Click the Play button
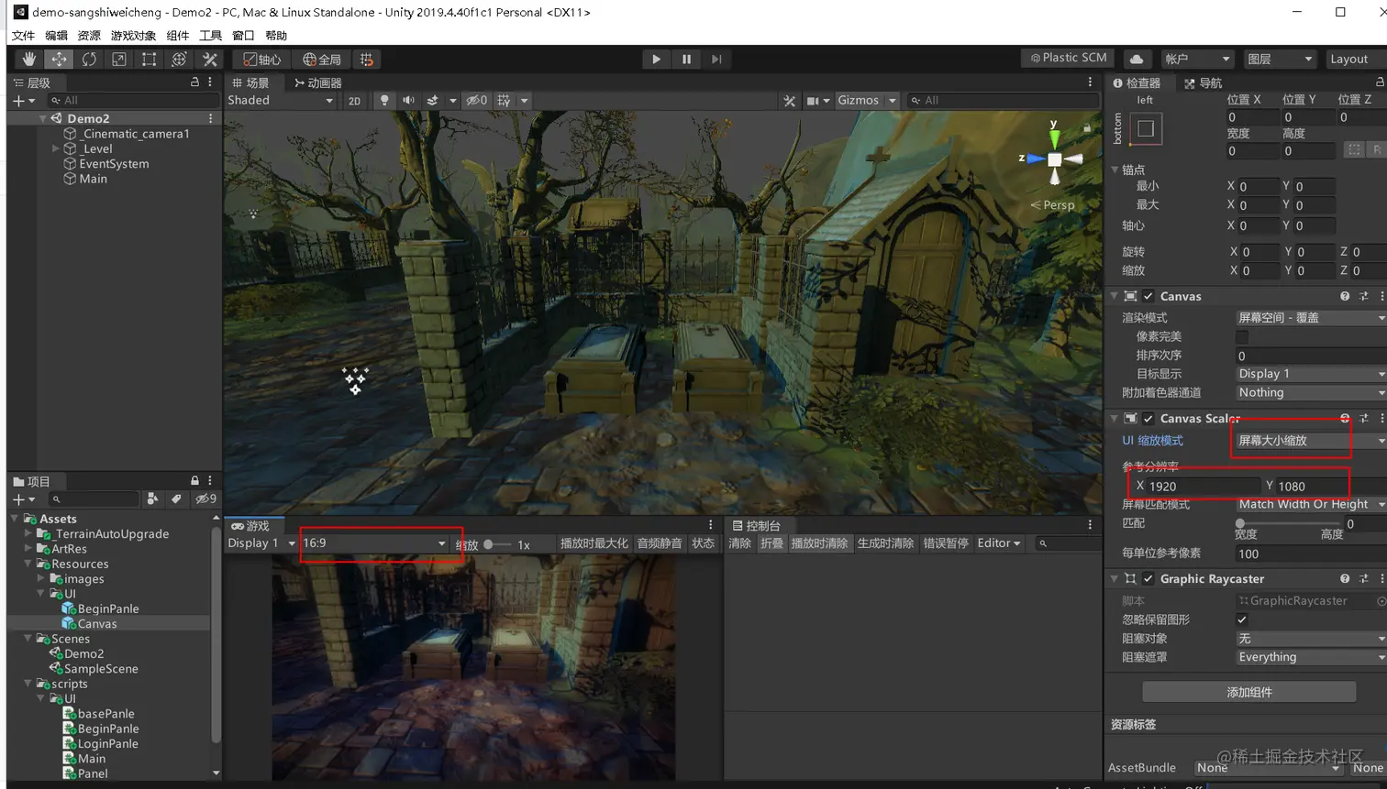The width and height of the screenshot is (1387, 789). pos(656,60)
